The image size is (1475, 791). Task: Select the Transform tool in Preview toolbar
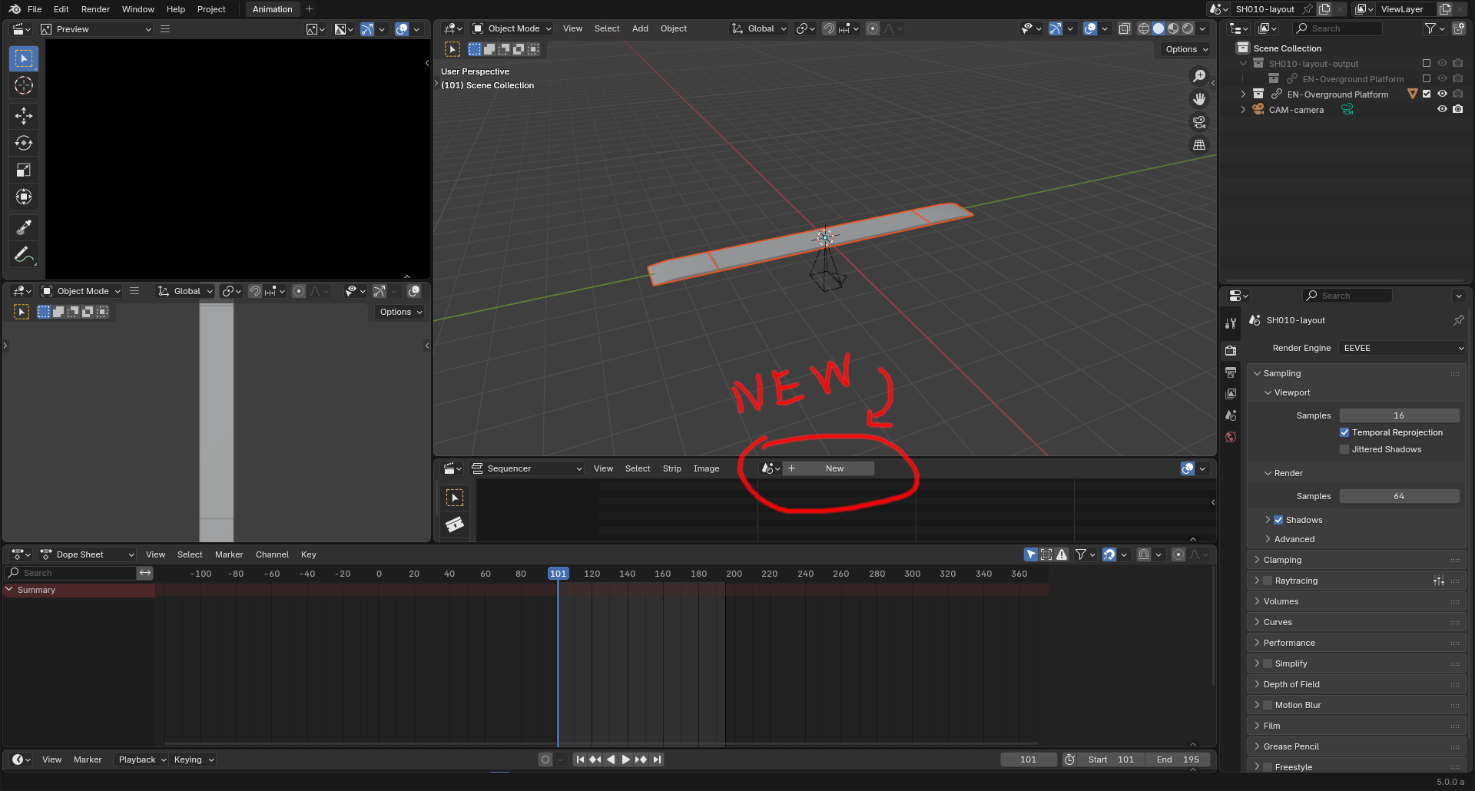click(24, 197)
